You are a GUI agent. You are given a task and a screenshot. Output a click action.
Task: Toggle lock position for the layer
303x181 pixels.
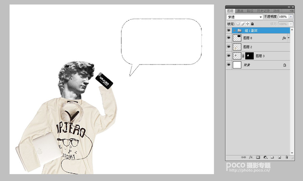click(x=248, y=24)
